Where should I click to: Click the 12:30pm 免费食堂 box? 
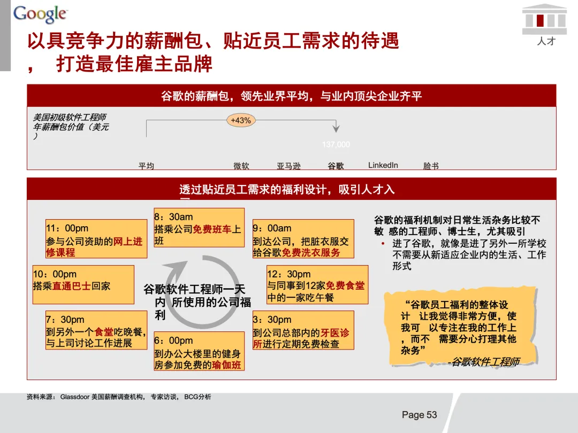point(317,284)
